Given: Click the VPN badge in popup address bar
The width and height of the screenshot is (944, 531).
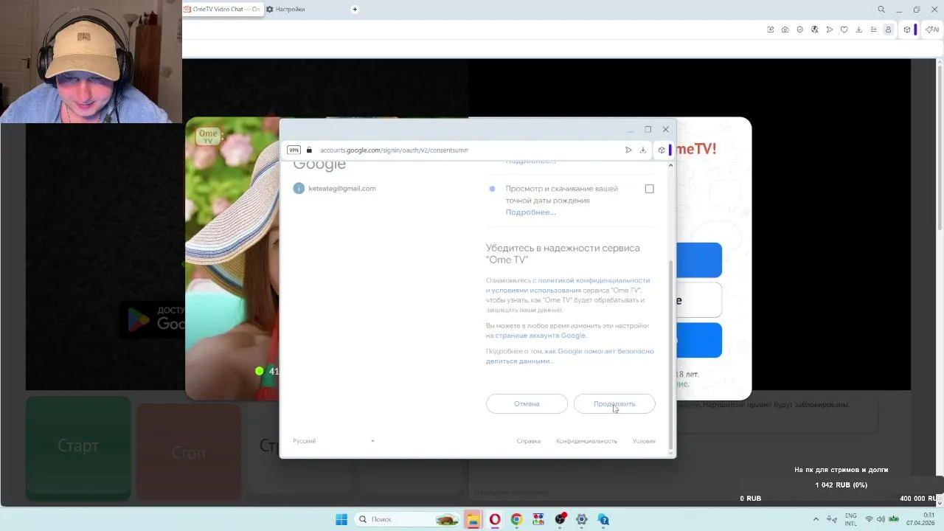Looking at the screenshot, I should click(x=294, y=150).
